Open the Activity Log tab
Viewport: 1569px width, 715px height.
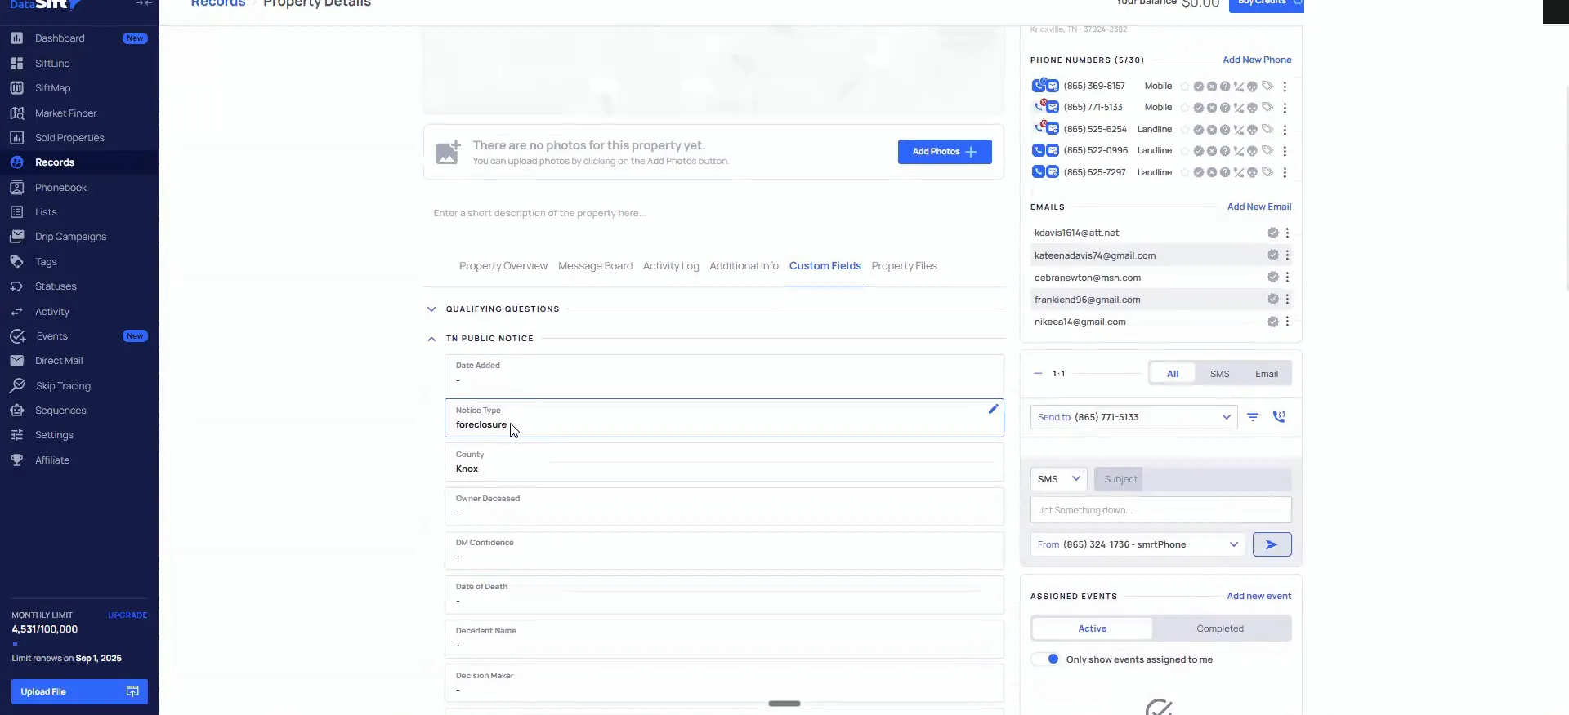671,266
